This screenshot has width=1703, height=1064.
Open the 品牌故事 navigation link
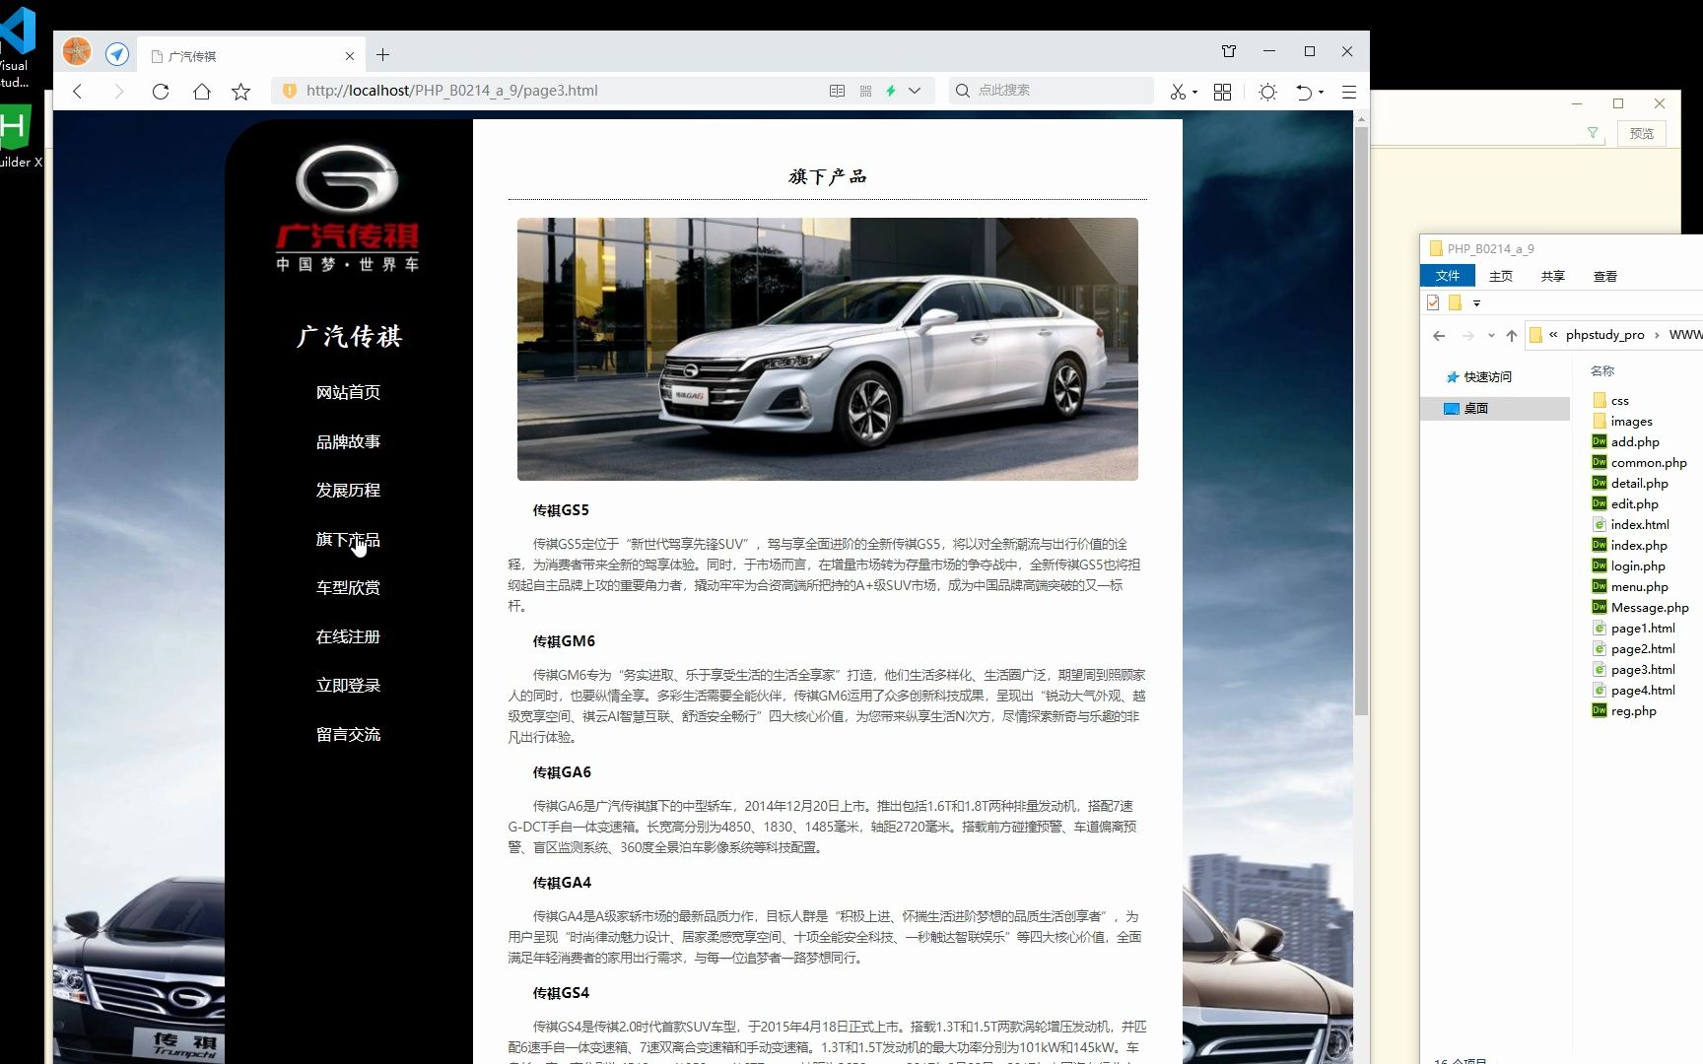(348, 441)
